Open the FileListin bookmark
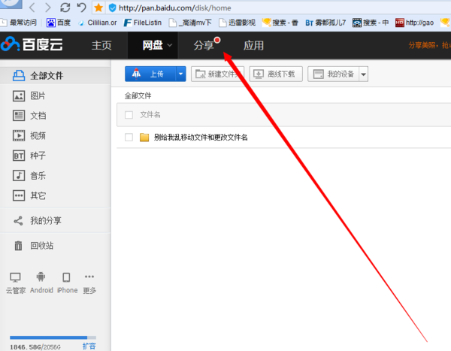The height and width of the screenshot is (351, 451). pyautogui.click(x=143, y=23)
